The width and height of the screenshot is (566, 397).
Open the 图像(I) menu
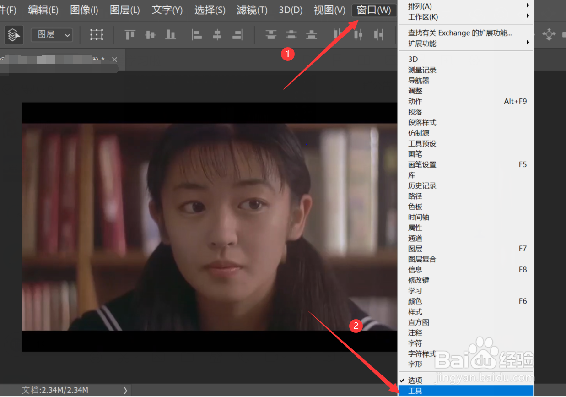(84, 10)
